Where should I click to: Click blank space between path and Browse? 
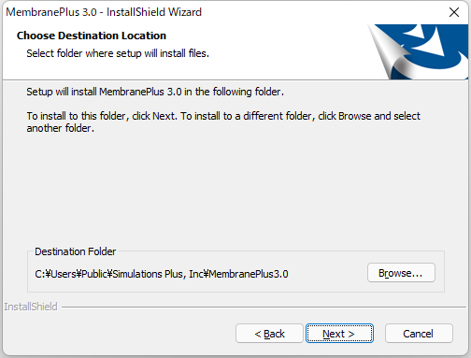[x=327, y=274]
